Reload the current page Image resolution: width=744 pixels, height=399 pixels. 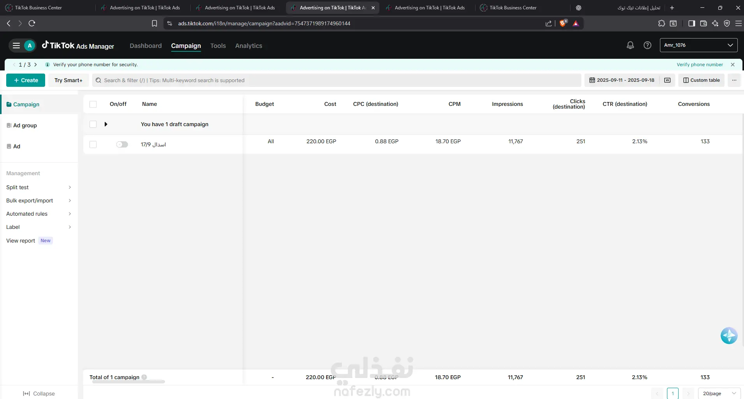32,23
